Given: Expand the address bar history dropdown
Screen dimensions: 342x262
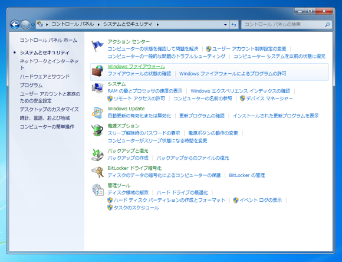Looking at the screenshot, I should (225, 25).
